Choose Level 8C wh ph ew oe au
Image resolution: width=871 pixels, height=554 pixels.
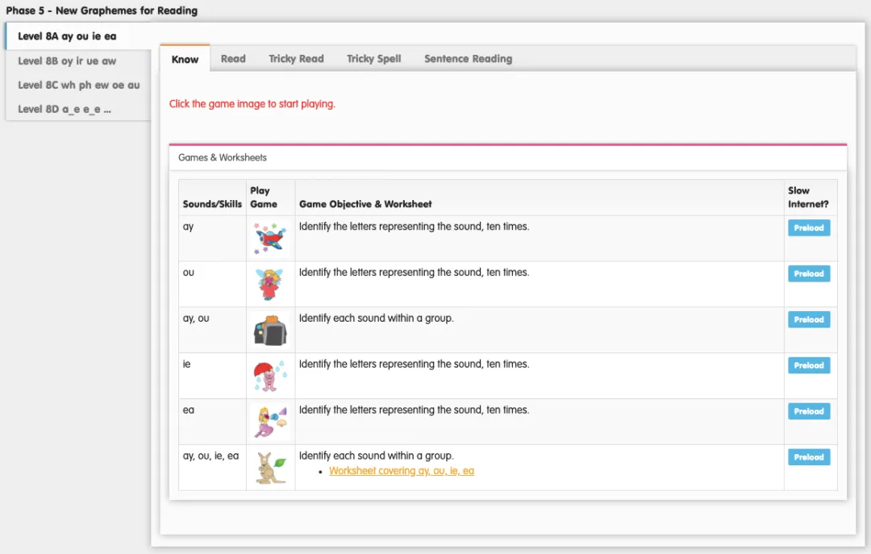(78, 85)
